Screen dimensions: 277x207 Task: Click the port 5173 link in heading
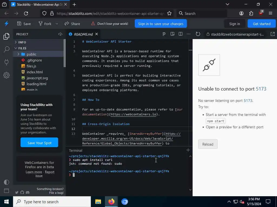pyautogui.click(x=261, y=89)
